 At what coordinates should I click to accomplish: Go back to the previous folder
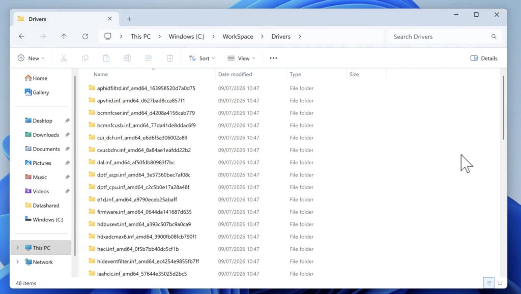point(21,37)
